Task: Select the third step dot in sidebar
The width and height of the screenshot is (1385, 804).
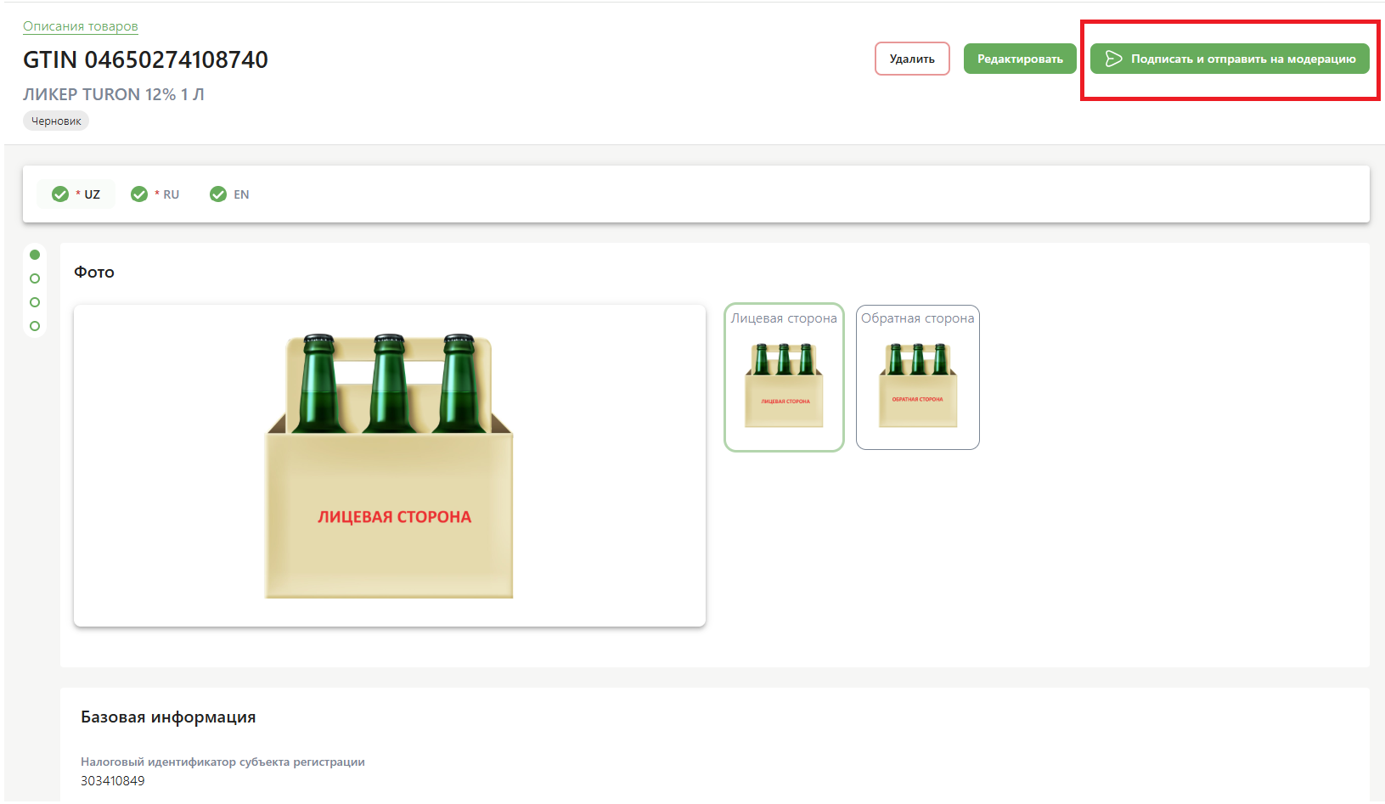Action: (x=35, y=302)
